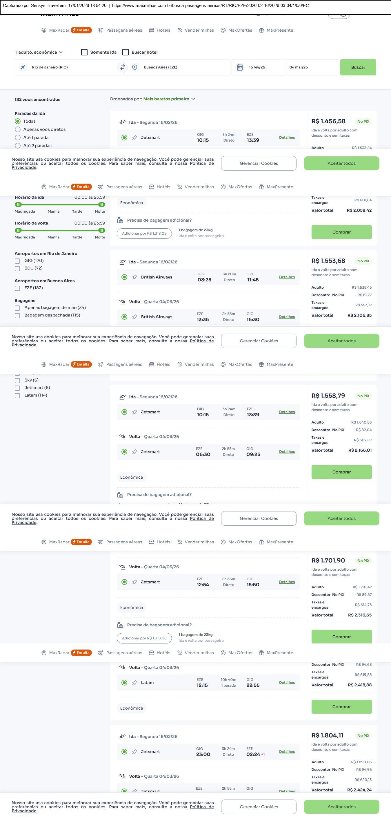Open the 1 adulto, econômica passenger dropdown
The width and height of the screenshot is (391, 821).
39,52
